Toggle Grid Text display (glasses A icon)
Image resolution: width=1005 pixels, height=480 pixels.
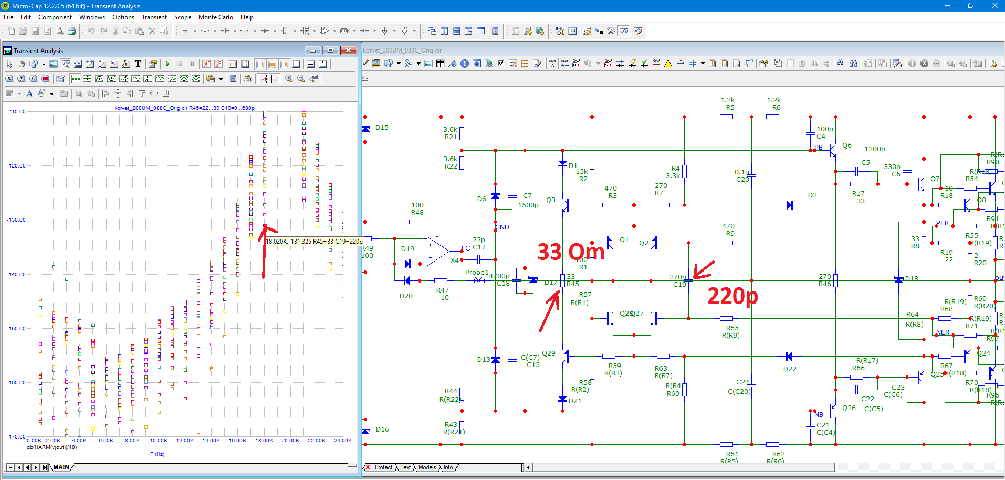(552, 64)
